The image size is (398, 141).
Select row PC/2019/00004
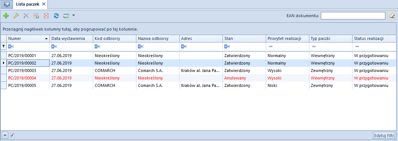pos(199,78)
